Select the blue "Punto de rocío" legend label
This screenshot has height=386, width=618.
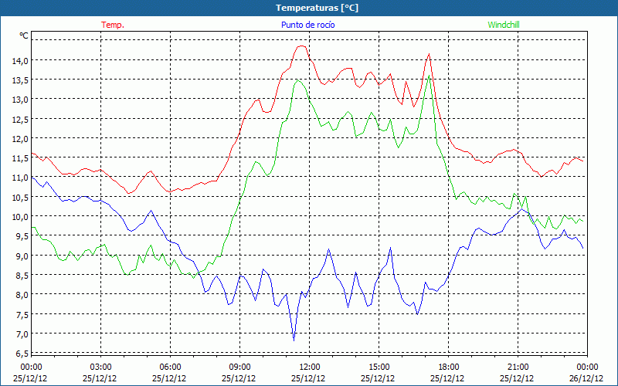[307, 25]
